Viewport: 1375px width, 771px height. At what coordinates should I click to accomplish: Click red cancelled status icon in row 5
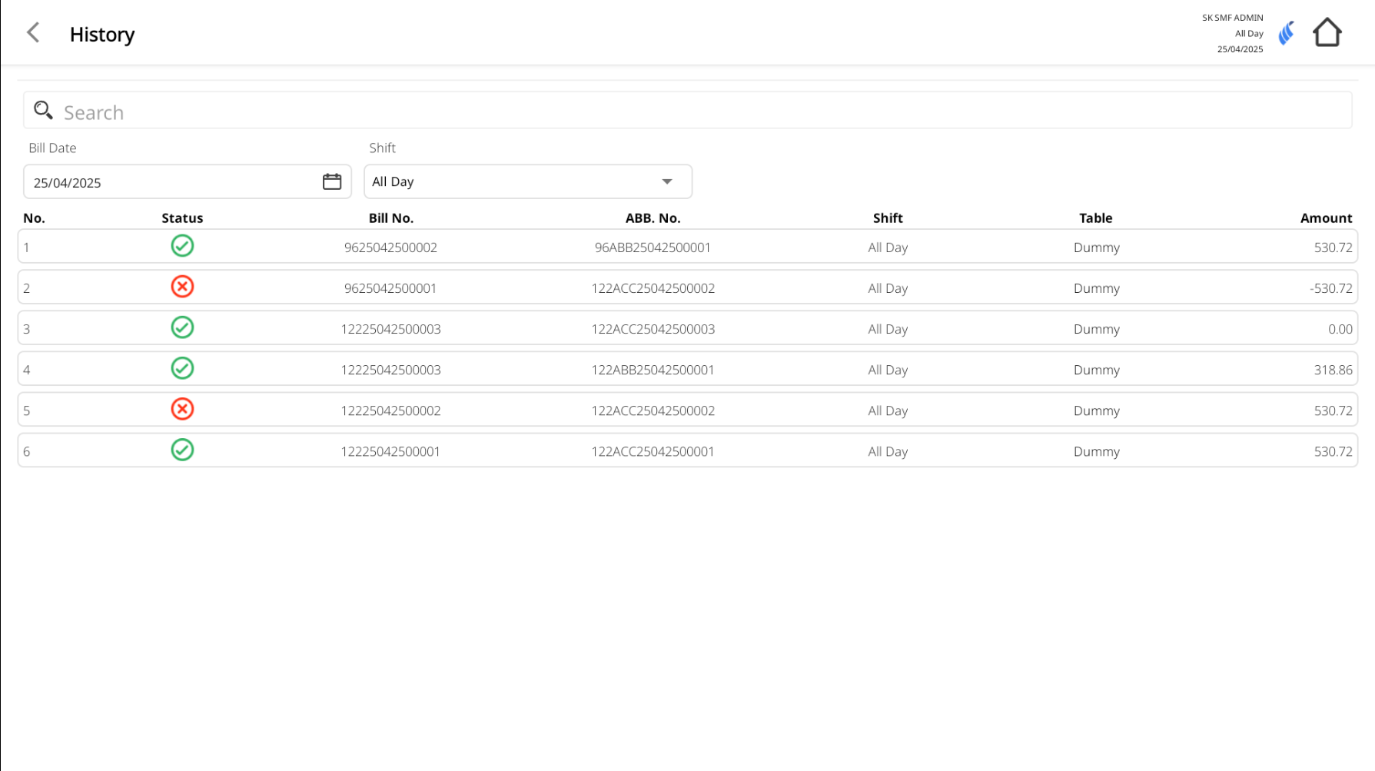point(182,409)
